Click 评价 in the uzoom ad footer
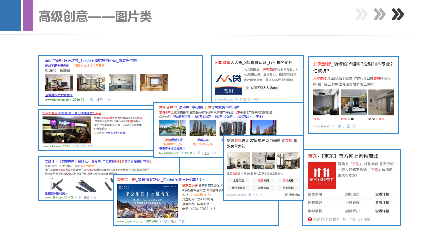425x239 pixels. [173, 221]
